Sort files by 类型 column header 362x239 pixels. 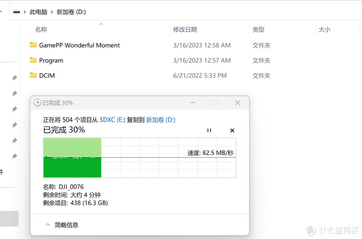click(259, 29)
